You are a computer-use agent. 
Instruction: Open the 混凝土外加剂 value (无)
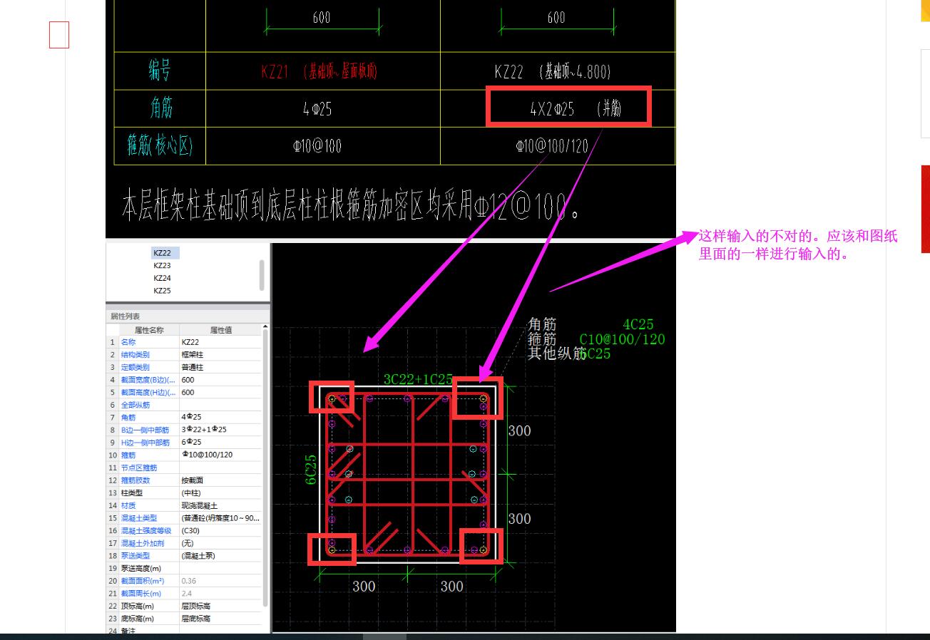[221, 543]
